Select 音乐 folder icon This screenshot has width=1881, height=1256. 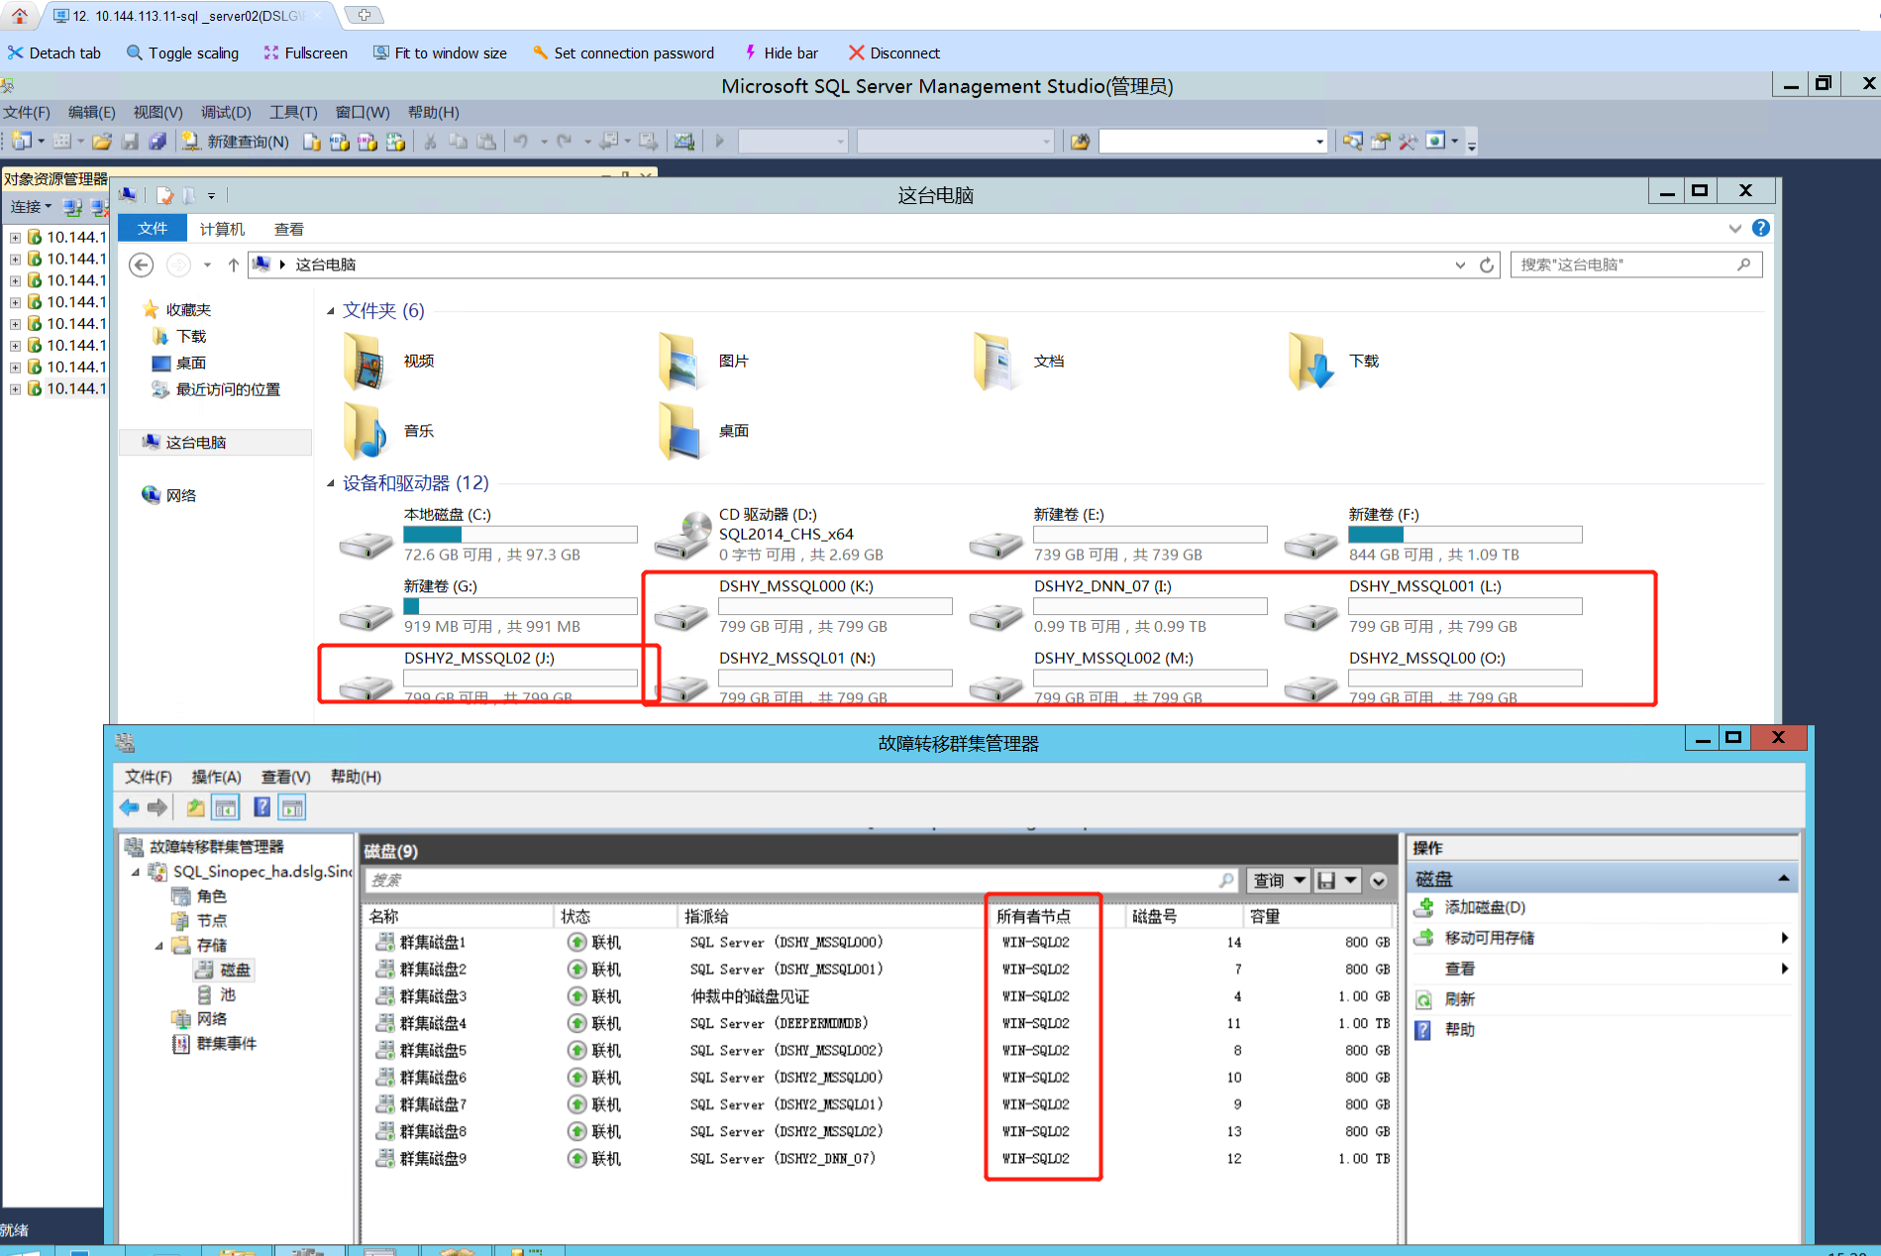coord(365,431)
